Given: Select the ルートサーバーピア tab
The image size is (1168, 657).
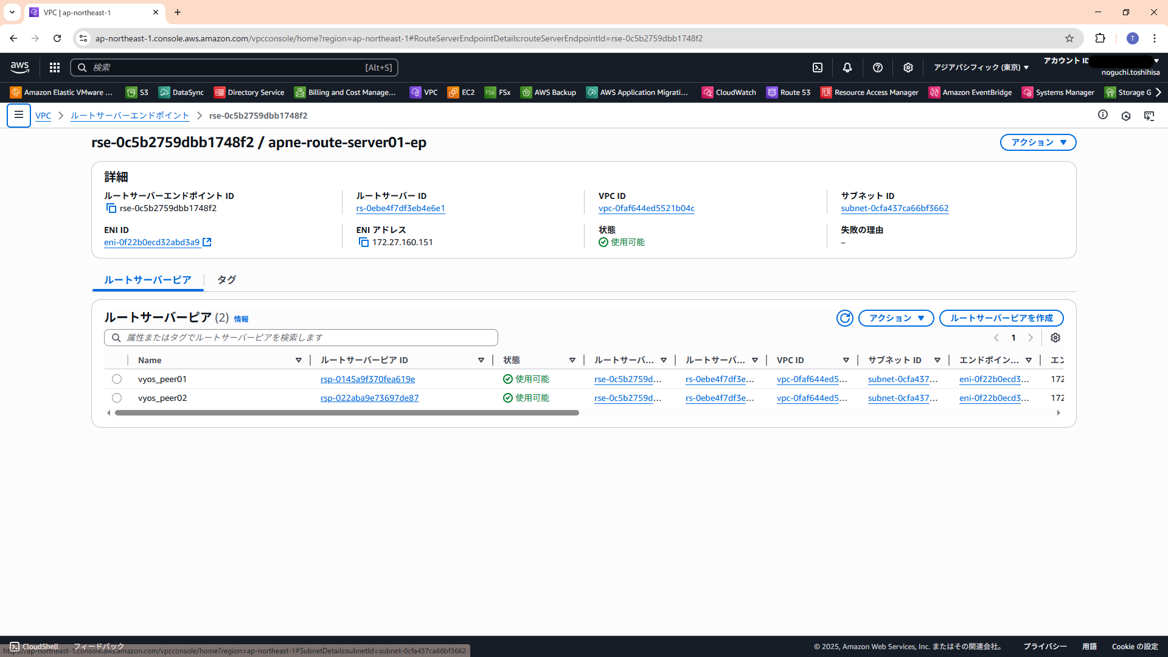Looking at the screenshot, I should click(147, 280).
